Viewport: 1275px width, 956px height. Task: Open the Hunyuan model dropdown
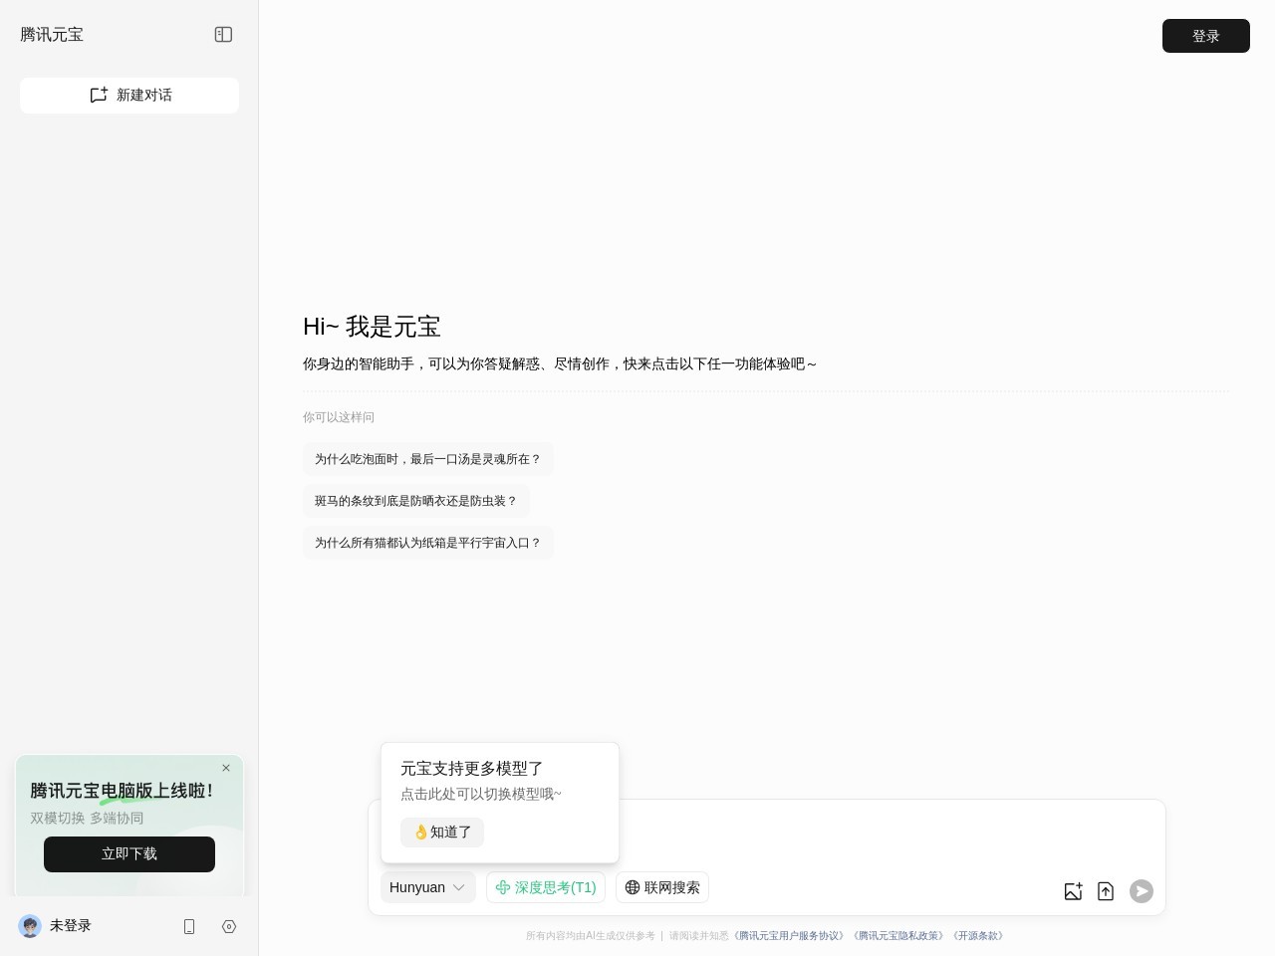[428, 887]
